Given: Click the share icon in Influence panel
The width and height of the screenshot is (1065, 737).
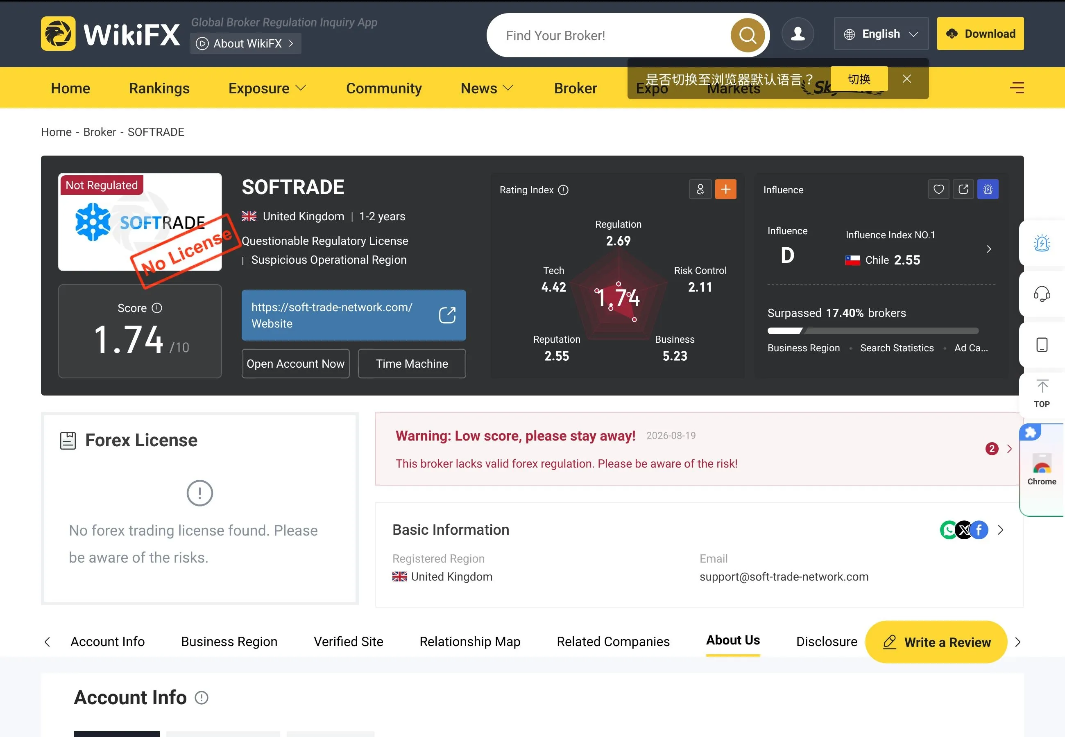Looking at the screenshot, I should coord(963,189).
